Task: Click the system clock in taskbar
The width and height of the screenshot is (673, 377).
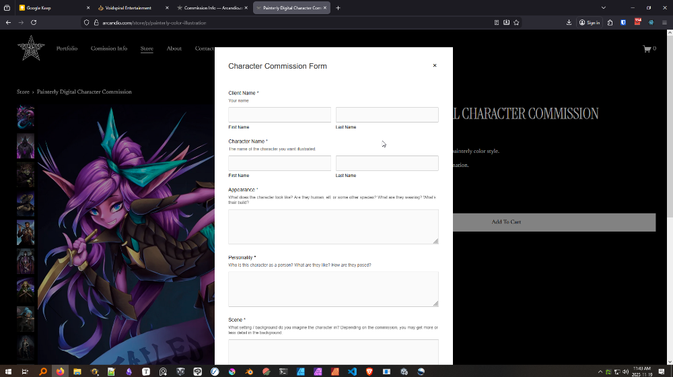Action: point(642,372)
